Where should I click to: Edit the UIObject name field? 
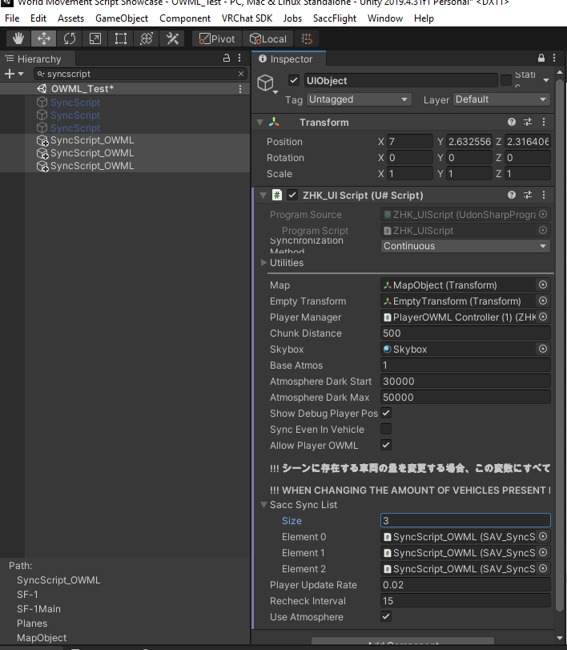click(x=400, y=80)
